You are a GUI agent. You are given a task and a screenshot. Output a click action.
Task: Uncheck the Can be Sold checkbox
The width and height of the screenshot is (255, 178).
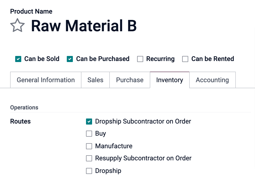(x=18, y=59)
